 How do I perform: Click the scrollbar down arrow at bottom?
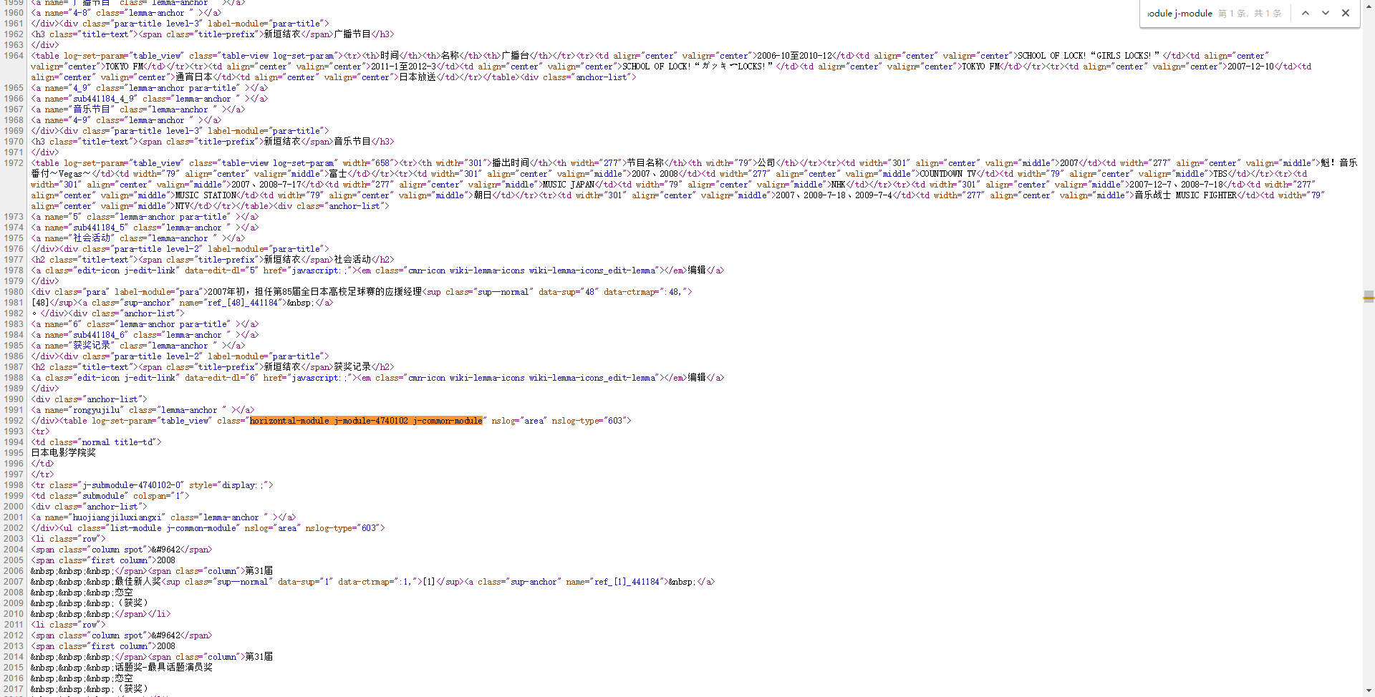coord(1369,691)
